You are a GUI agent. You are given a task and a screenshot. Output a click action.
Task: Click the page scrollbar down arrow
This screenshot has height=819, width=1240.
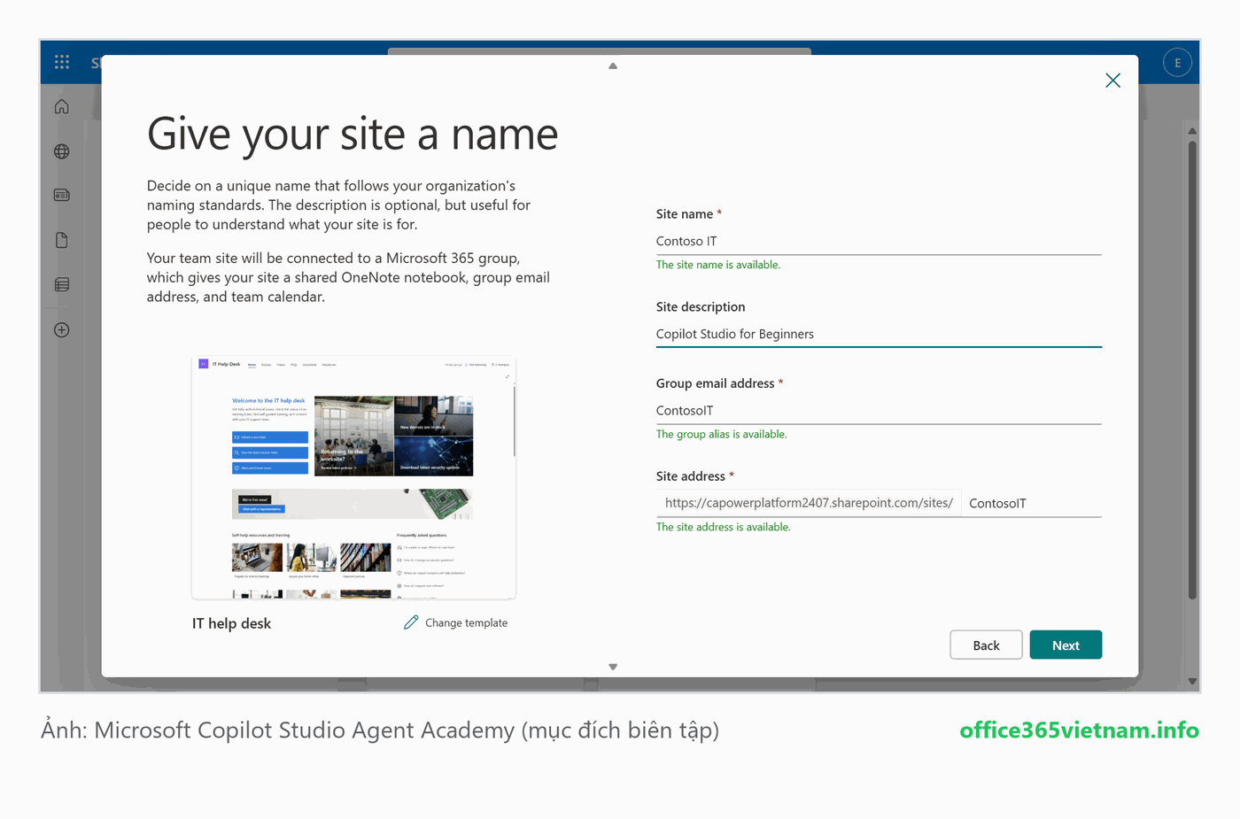click(1192, 682)
